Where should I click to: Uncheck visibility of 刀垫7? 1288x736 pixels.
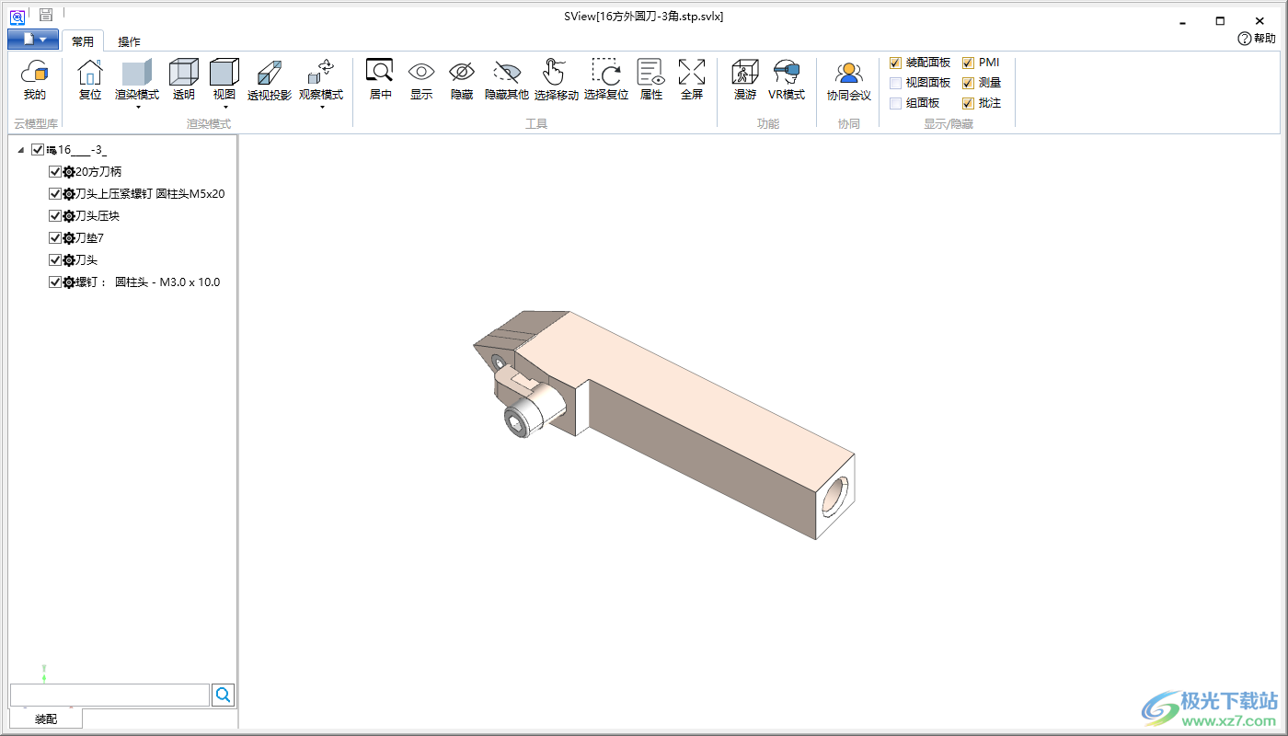point(55,237)
